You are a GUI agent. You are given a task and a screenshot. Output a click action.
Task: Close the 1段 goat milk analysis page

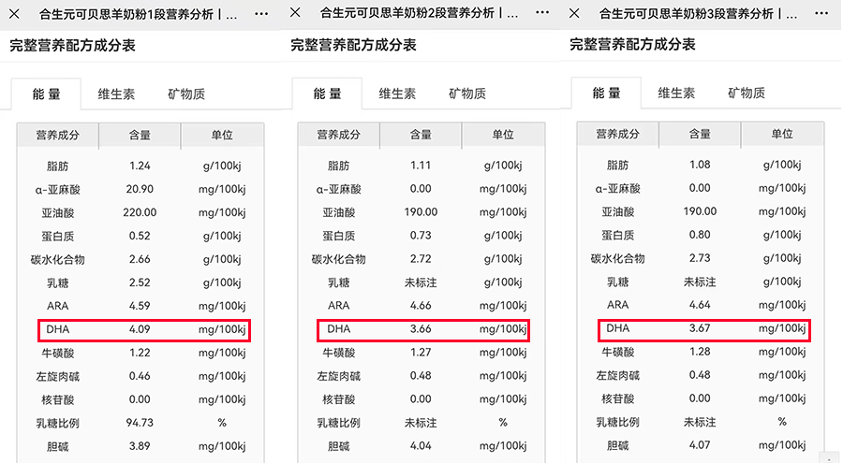14,15
